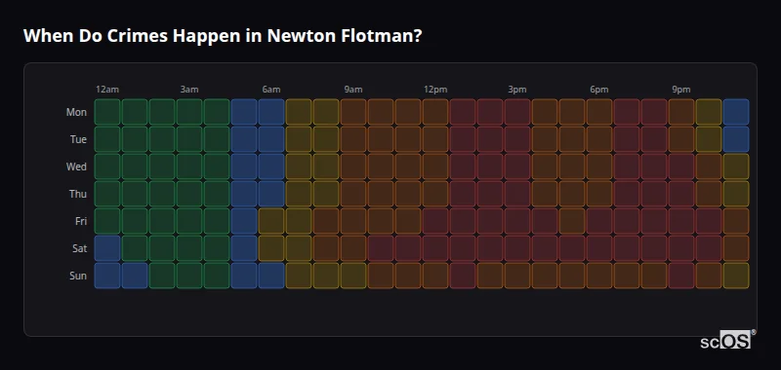781x370 pixels.
Task: Click the Wed row label
Action: [x=76, y=166]
